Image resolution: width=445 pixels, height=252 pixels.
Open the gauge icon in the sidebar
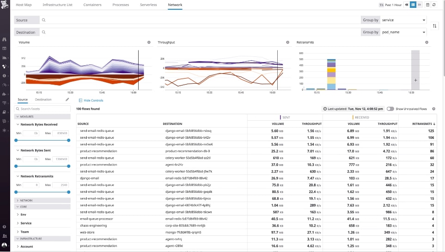(x=4, y=85)
